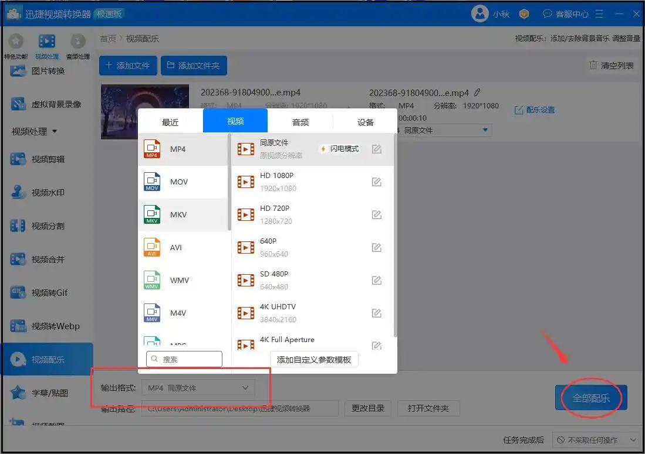Screen dimensions: 645x454
Task: Click the 全部配乐 button to start
Action: point(590,397)
